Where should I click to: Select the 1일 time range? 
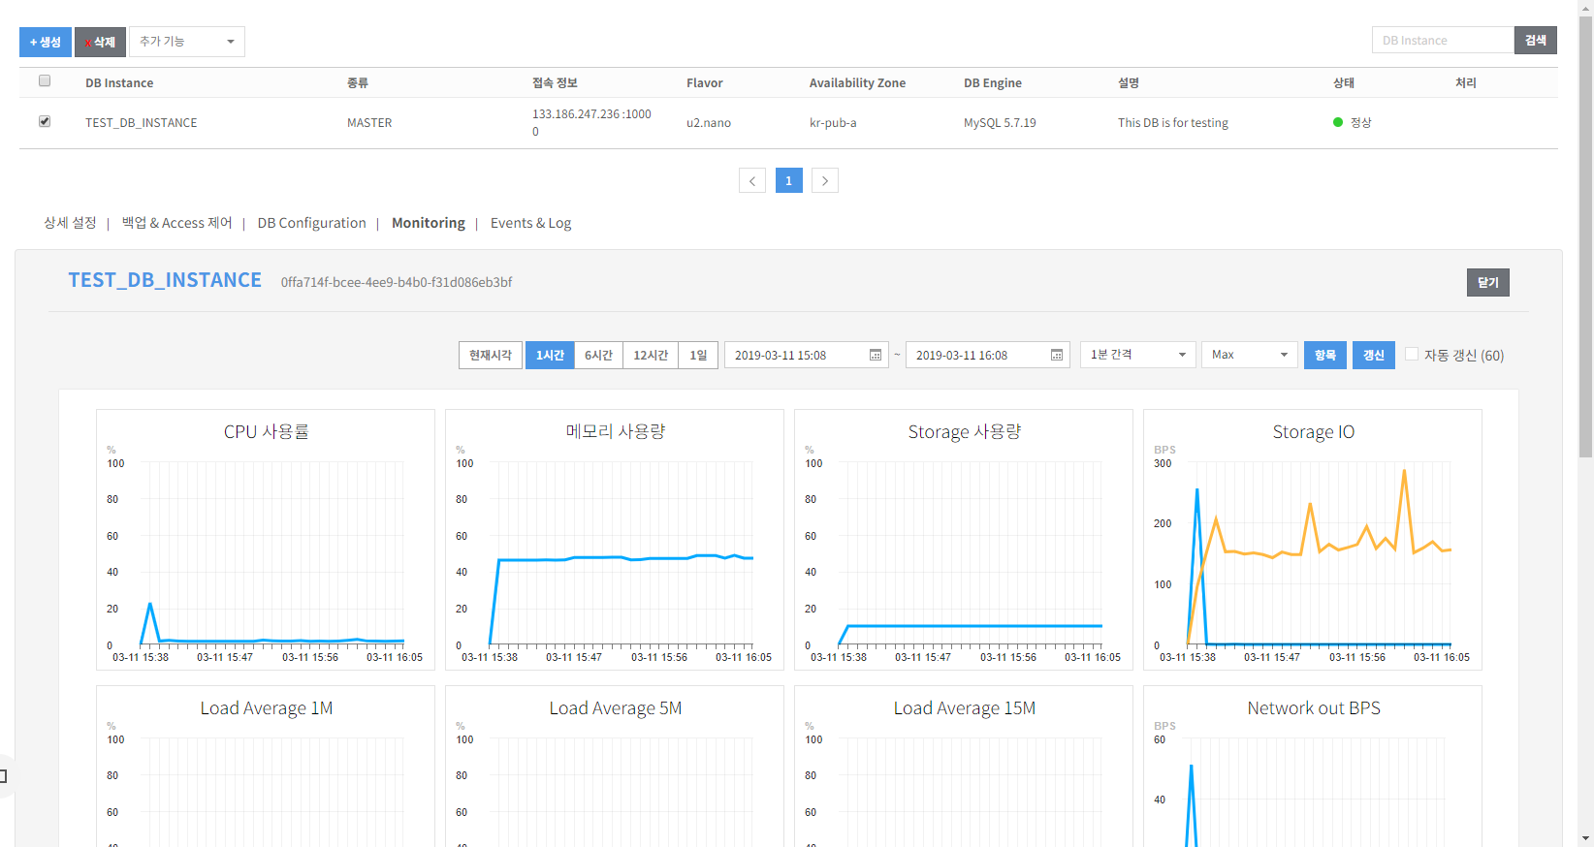tap(698, 355)
